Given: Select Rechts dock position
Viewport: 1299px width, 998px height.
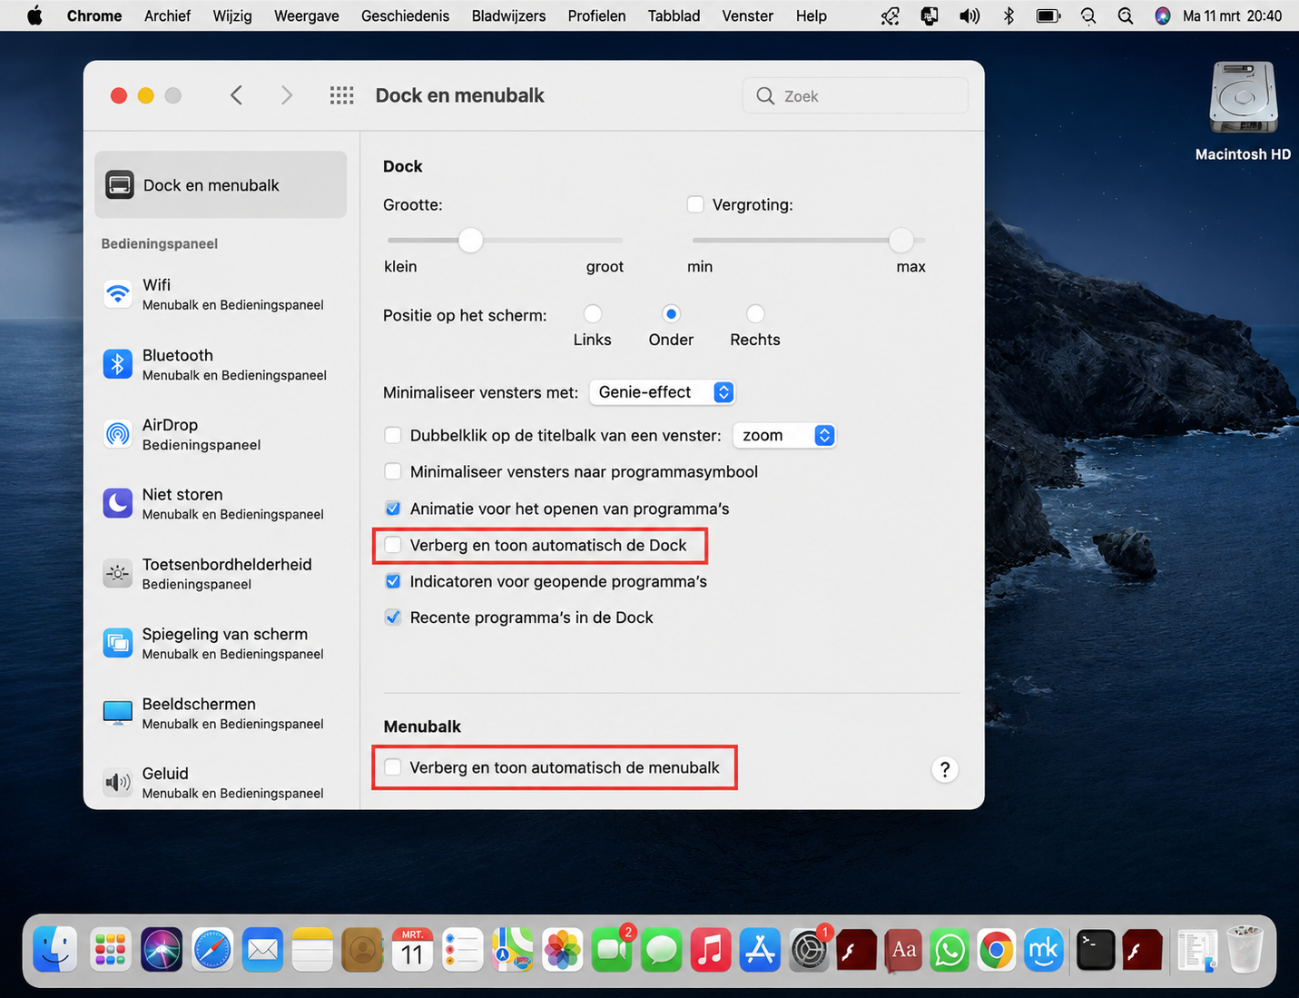Looking at the screenshot, I should click(755, 314).
